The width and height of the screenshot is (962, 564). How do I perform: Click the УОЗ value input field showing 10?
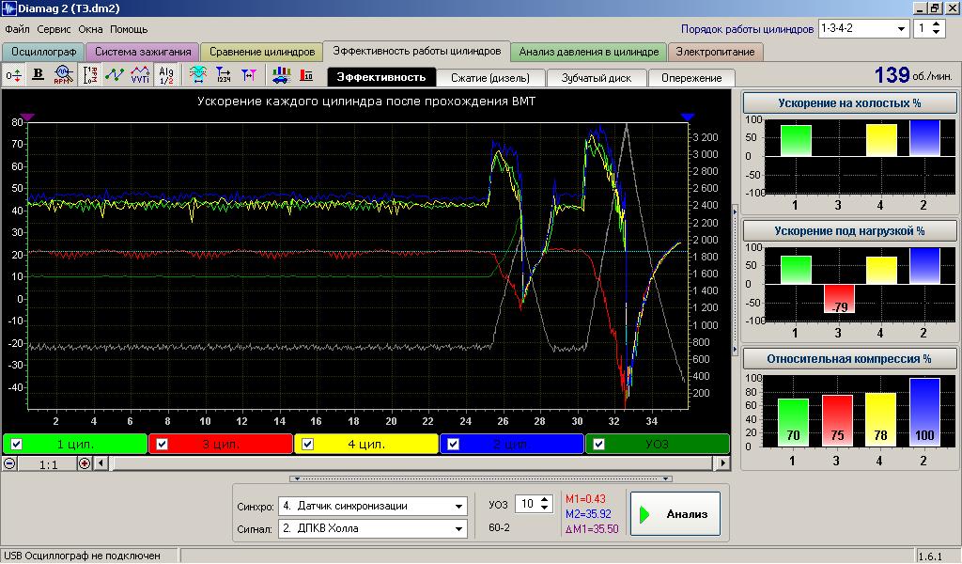(x=527, y=505)
